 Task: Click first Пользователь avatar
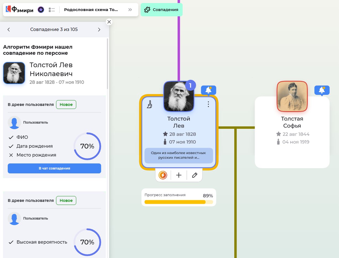point(14,122)
